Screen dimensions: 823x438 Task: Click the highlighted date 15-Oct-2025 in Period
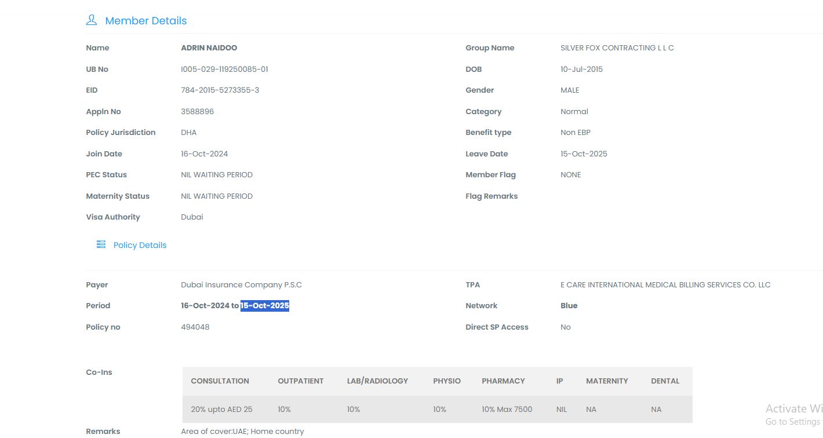(265, 306)
